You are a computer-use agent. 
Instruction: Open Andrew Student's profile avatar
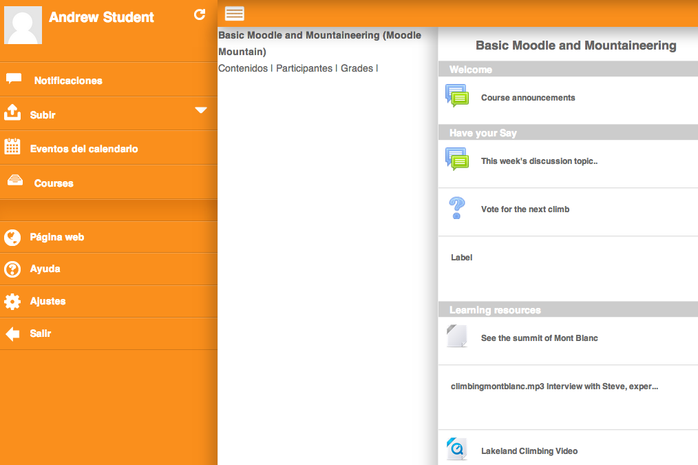click(x=23, y=25)
